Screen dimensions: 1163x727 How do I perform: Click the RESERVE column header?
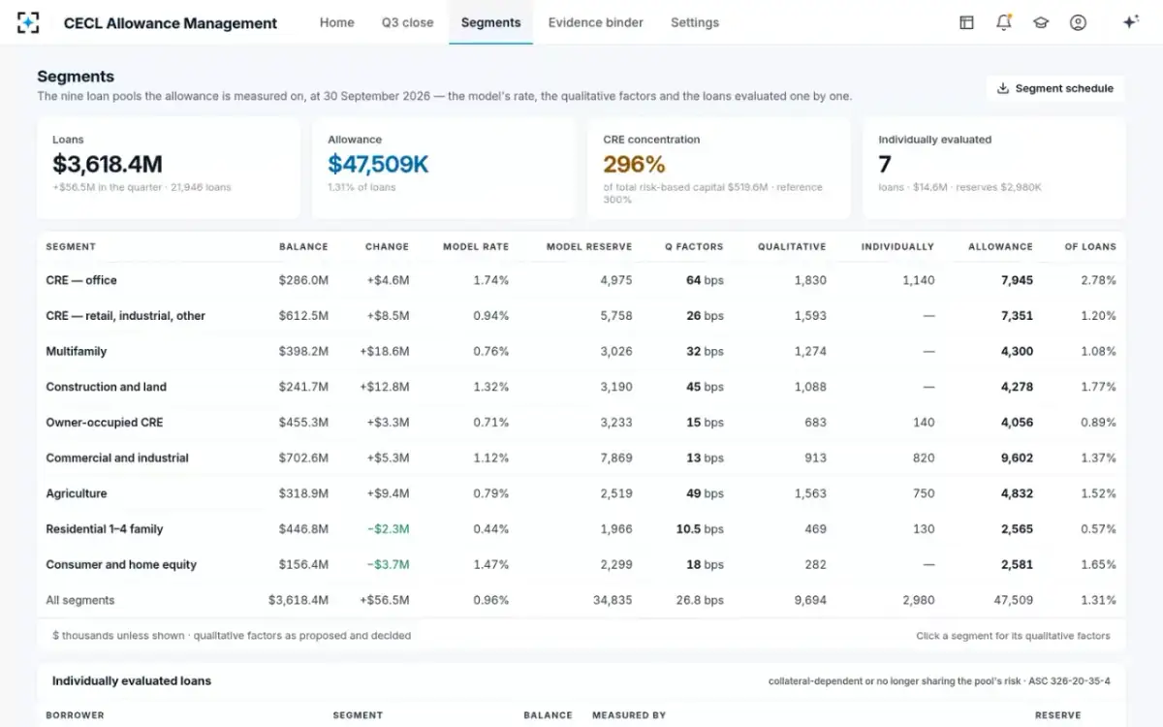pos(1057,715)
